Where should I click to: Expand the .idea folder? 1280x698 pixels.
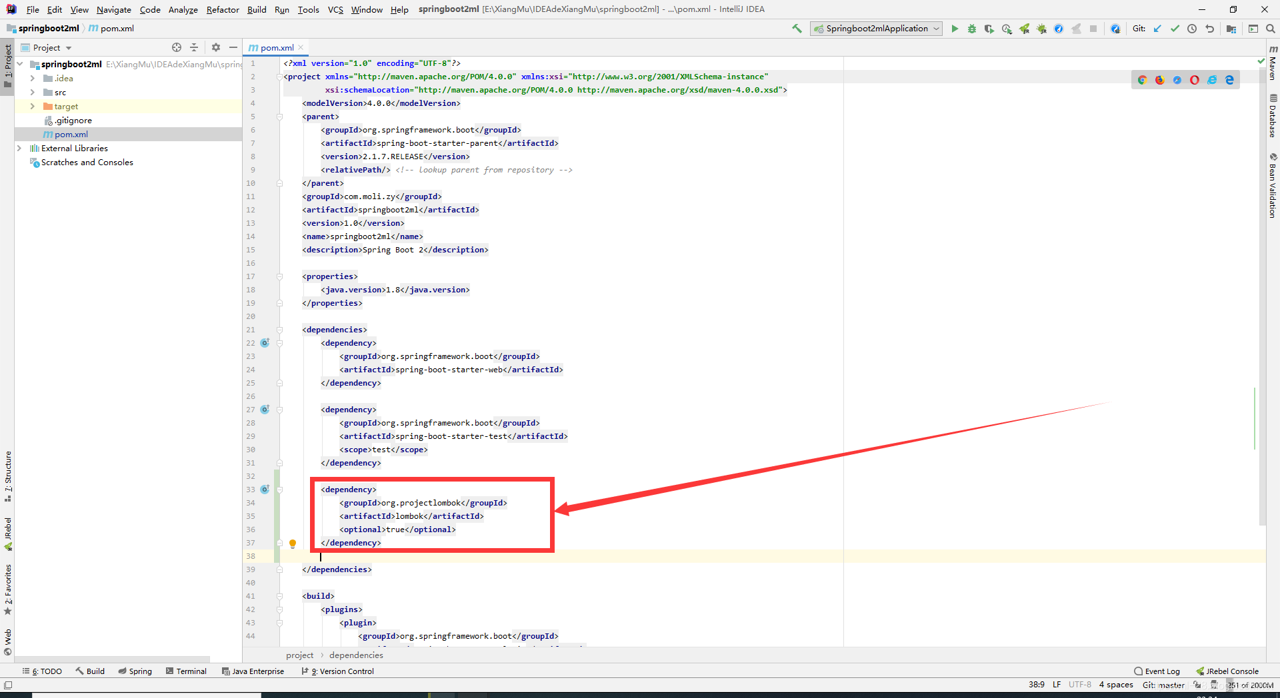click(x=32, y=79)
